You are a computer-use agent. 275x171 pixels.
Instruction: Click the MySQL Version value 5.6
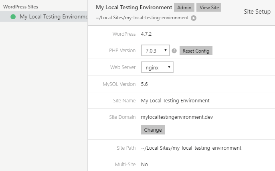point(144,84)
